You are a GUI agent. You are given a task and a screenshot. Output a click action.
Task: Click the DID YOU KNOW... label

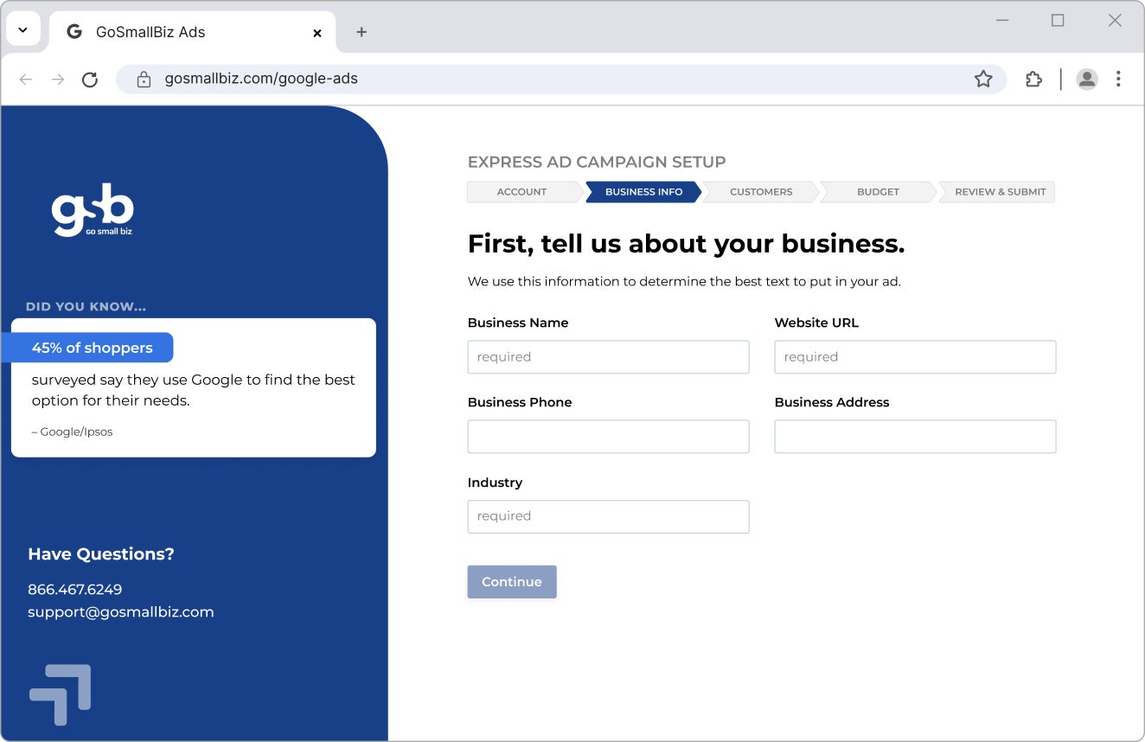(86, 307)
